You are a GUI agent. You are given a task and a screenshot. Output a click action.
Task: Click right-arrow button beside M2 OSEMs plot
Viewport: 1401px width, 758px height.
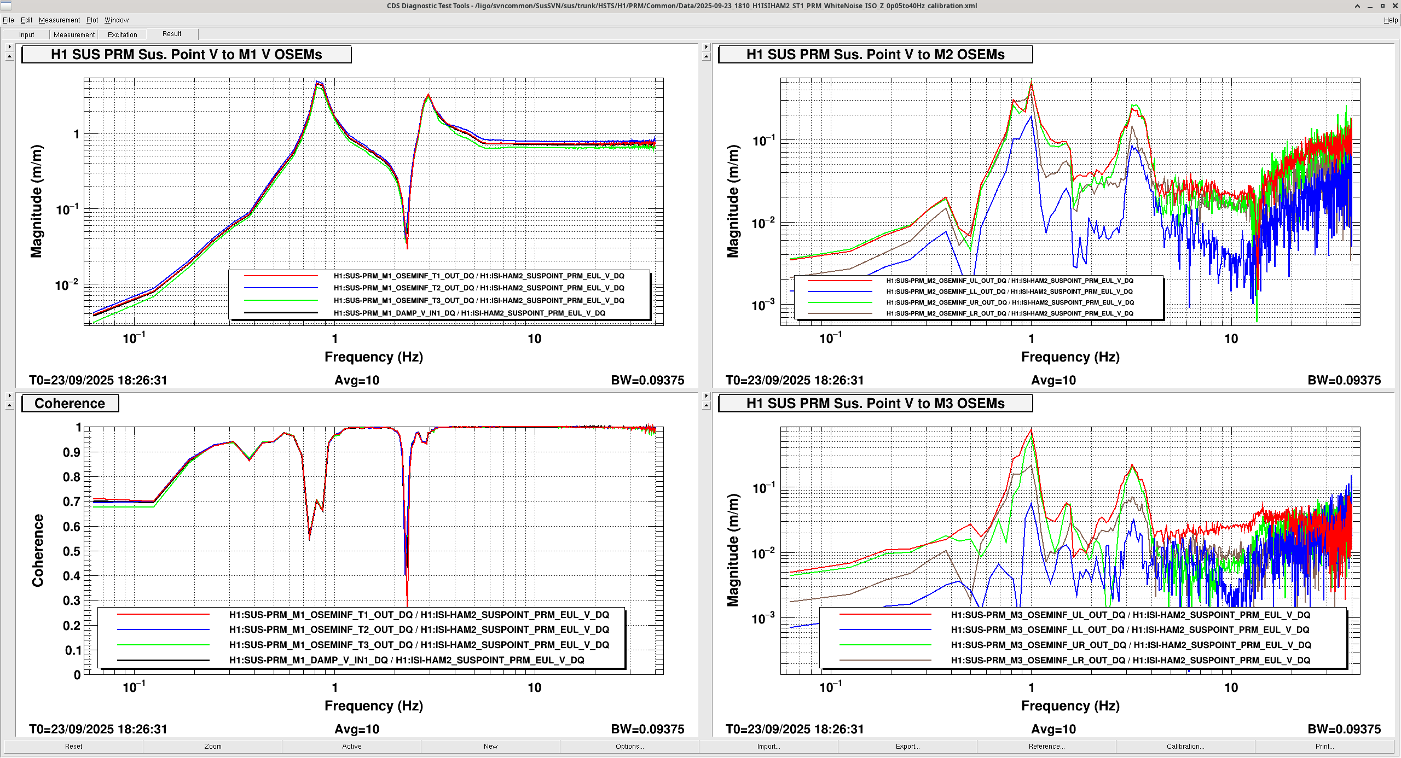706,47
